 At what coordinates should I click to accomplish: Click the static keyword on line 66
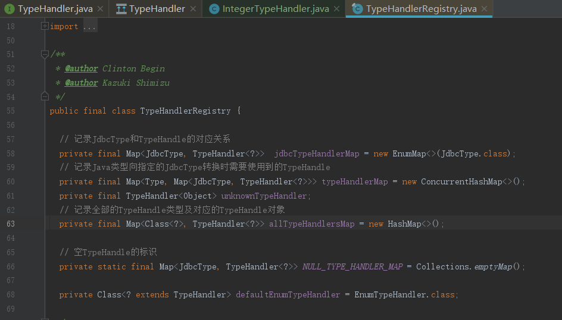coord(111,266)
